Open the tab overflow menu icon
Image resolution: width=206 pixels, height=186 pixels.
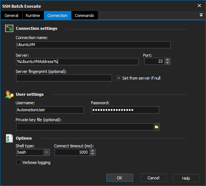[201, 15]
